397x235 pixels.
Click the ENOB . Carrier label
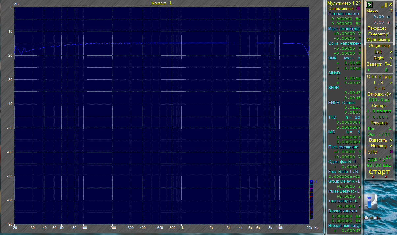(x=341, y=103)
